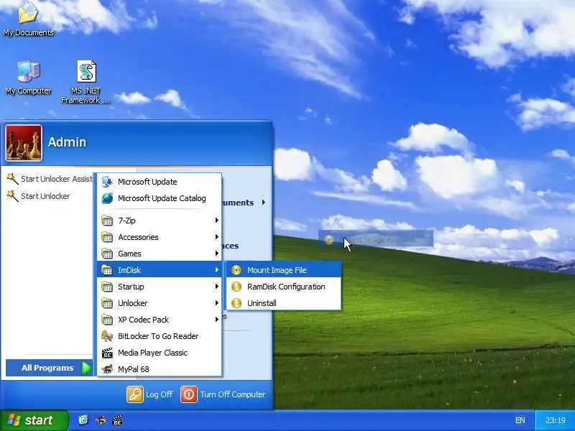Click the All Programs button
The image size is (575, 431).
coord(49,368)
